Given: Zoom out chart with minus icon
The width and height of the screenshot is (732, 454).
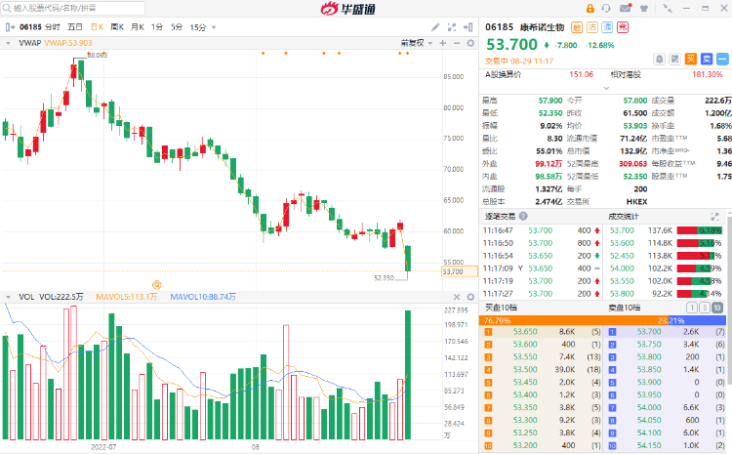Looking at the screenshot, I should (x=457, y=43).
